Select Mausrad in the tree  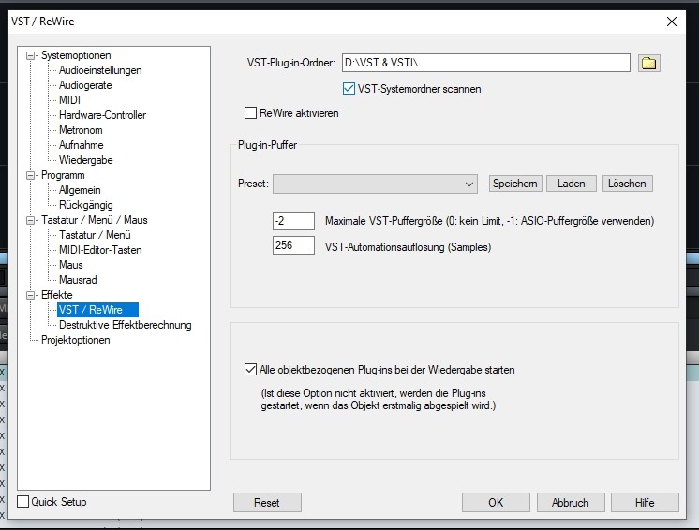tap(78, 280)
